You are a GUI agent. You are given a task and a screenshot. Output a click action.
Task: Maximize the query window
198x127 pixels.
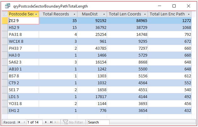174,6
